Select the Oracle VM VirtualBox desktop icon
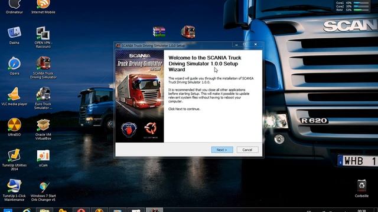 (43, 128)
